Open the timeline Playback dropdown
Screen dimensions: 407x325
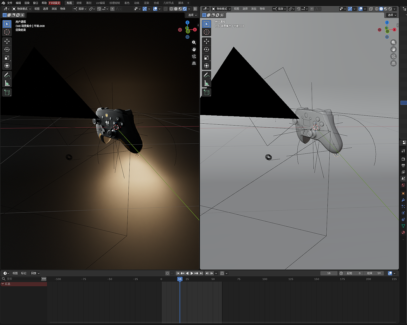[35, 273]
